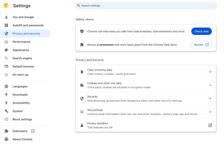Open Security row chevron arrow
This screenshot has height=145, width=224.
point(210,98)
